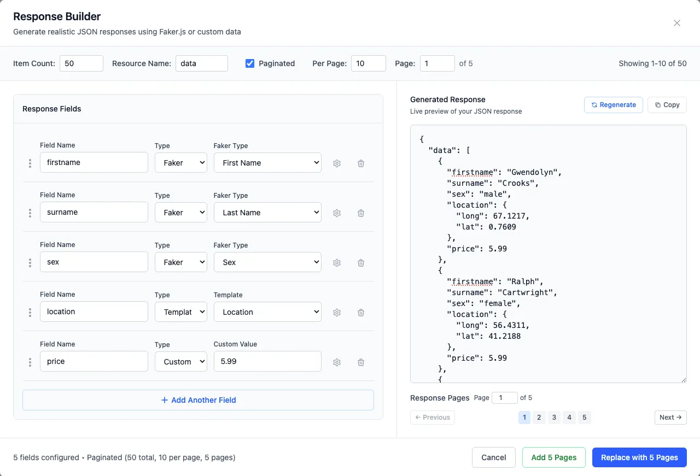
Task: Edit the Item Count value
Action: coord(81,63)
